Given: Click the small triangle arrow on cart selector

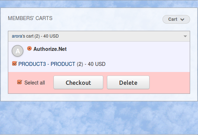Looking at the screenshot, I should [x=185, y=36].
